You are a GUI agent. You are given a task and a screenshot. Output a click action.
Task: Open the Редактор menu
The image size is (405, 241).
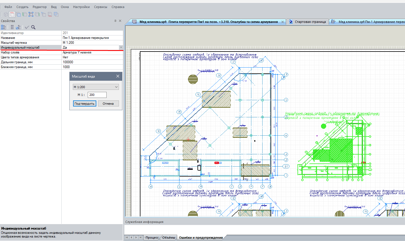click(x=40, y=7)
